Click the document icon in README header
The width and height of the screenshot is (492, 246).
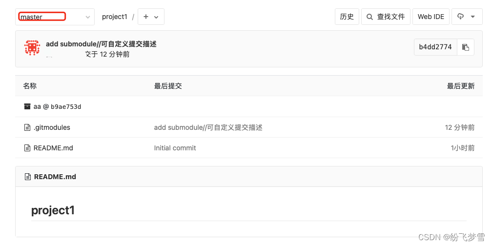pos(28,177)
